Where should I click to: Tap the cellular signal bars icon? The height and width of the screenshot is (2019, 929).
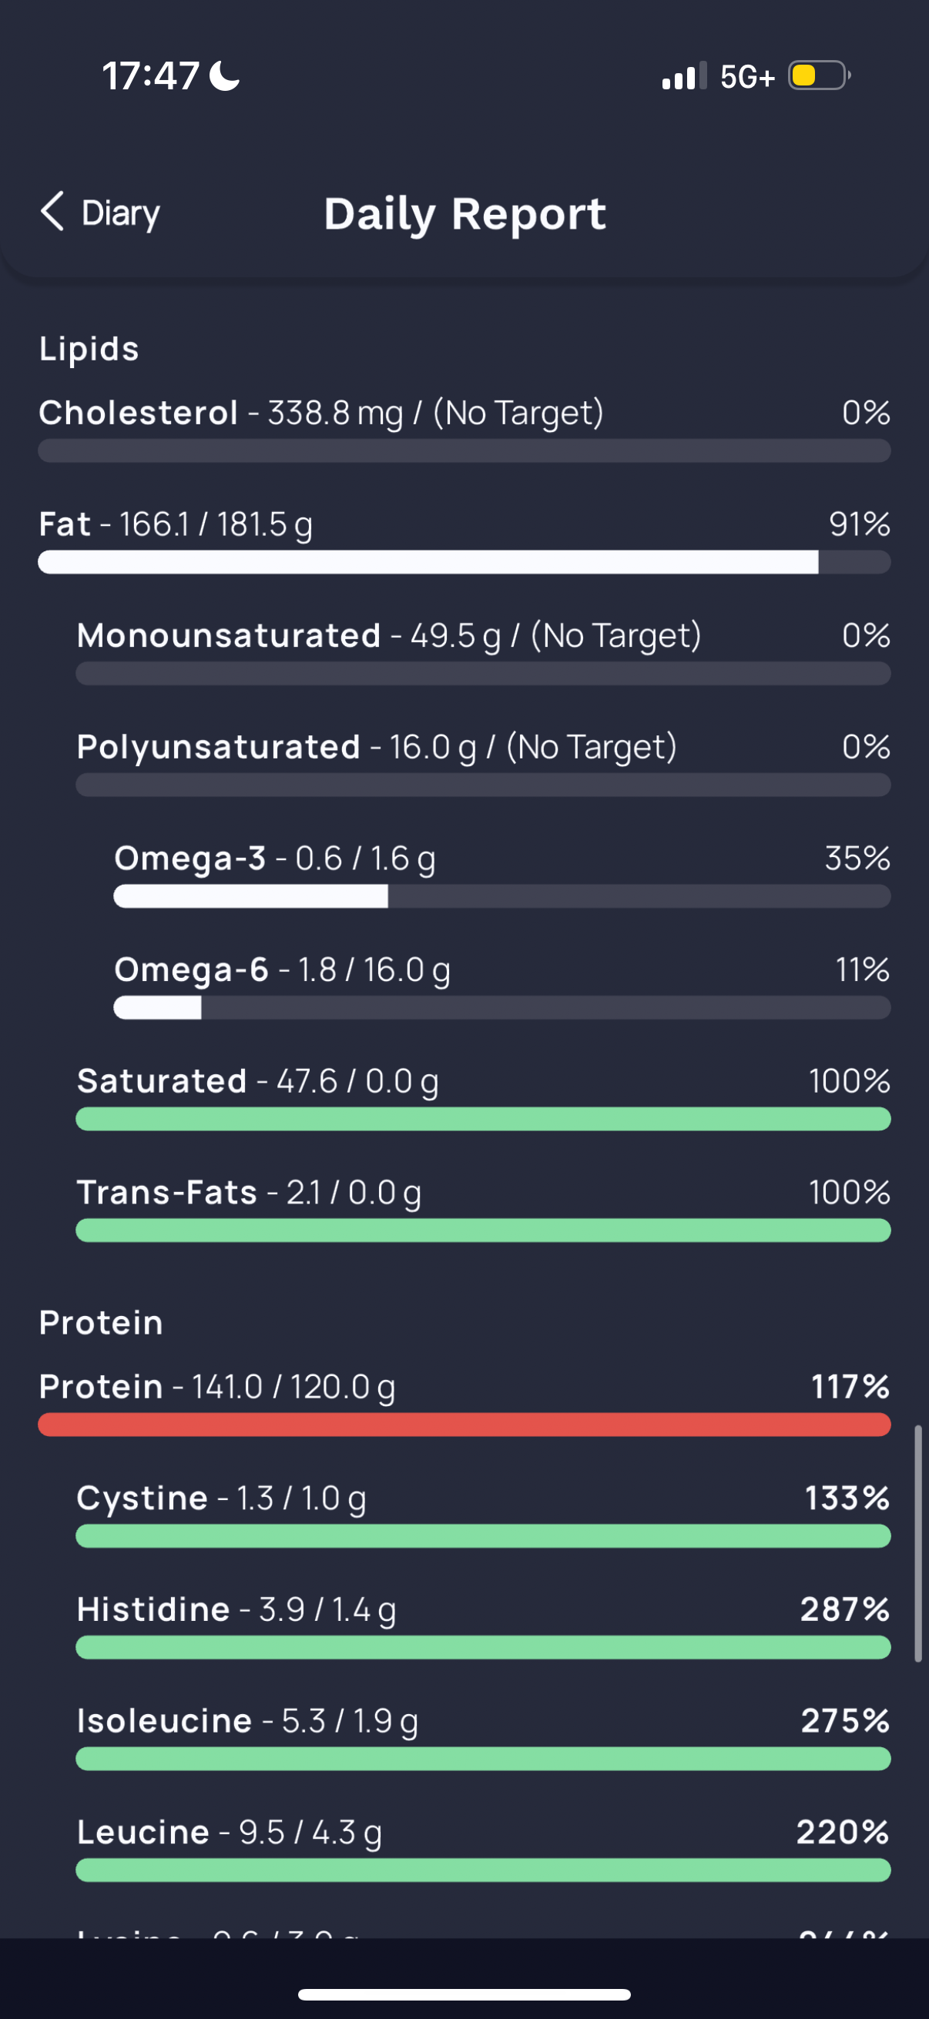click(x=684, y=75)
